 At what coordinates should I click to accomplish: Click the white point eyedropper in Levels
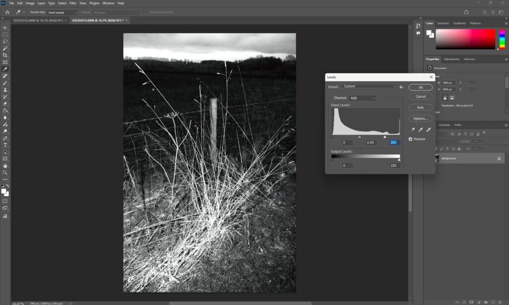(x=428, y=130)
